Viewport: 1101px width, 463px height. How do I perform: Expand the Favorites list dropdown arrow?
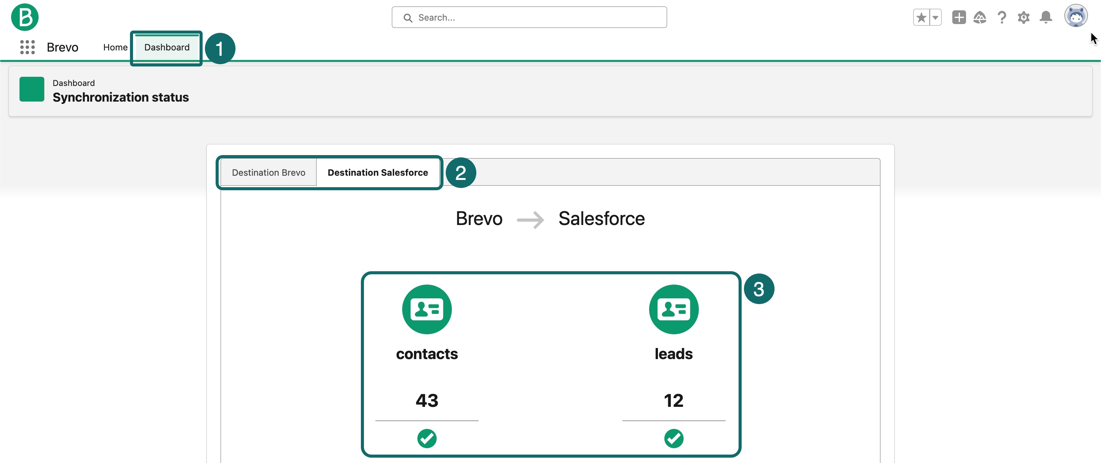935,18
